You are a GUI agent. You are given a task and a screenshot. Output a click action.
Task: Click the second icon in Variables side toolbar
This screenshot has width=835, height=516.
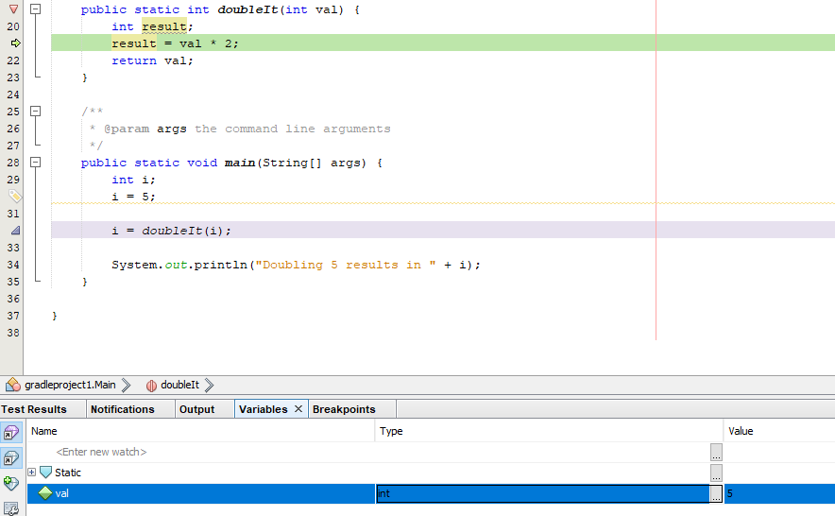pyautogui.click(x=11, y=458)
